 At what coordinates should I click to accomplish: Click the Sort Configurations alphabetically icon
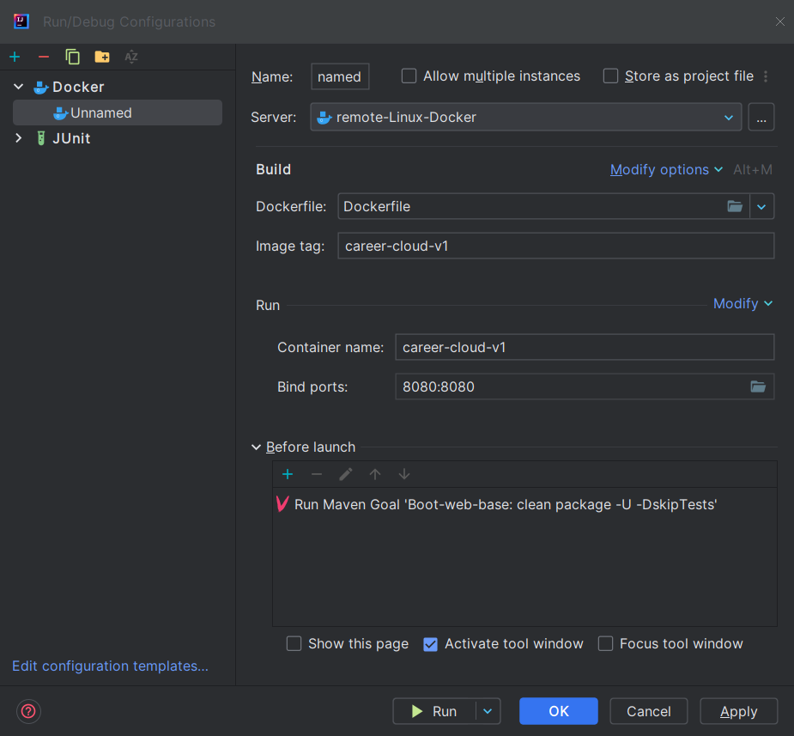click(131, 57)
